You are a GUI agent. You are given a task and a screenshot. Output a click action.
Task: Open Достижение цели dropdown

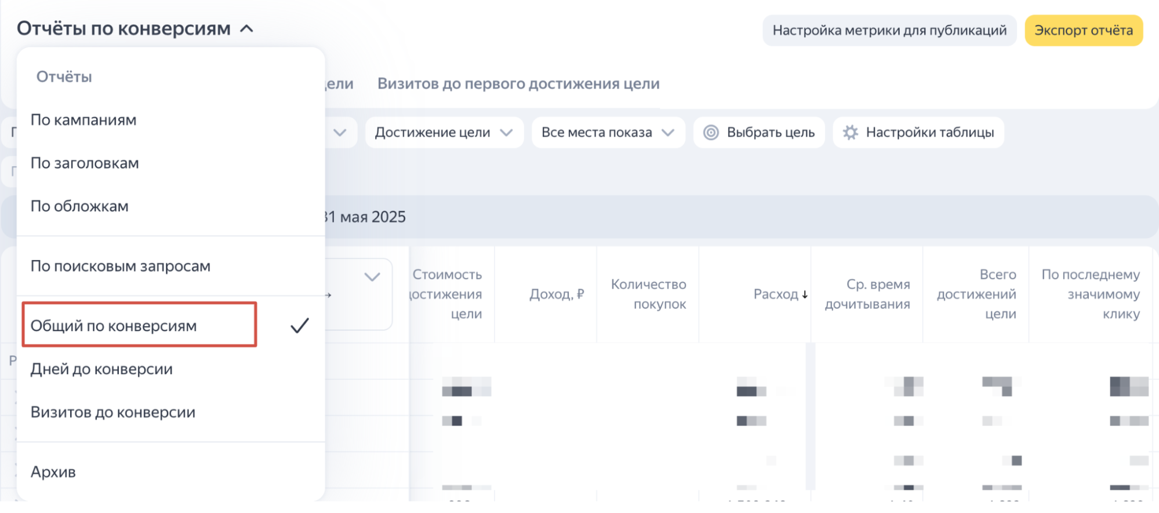(x=444, y=133)
